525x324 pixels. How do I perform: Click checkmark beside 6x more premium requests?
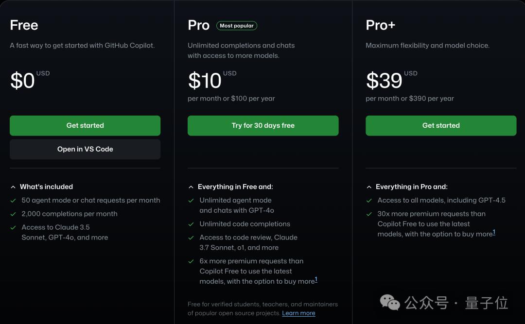coord(191,261)
